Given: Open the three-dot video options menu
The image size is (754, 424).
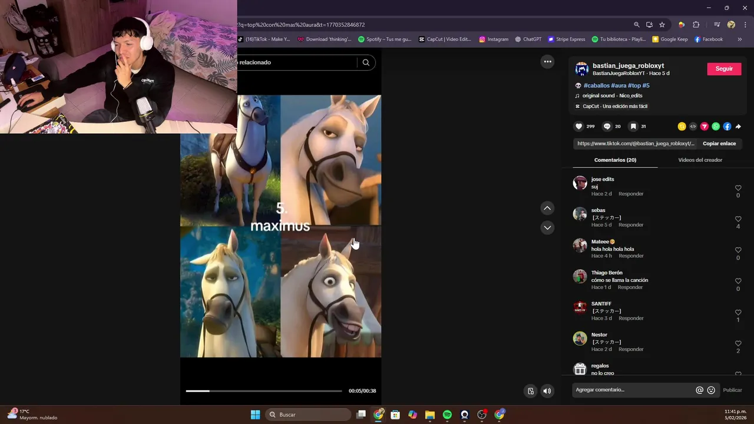Looking at the screenshot, I should 547,62.
